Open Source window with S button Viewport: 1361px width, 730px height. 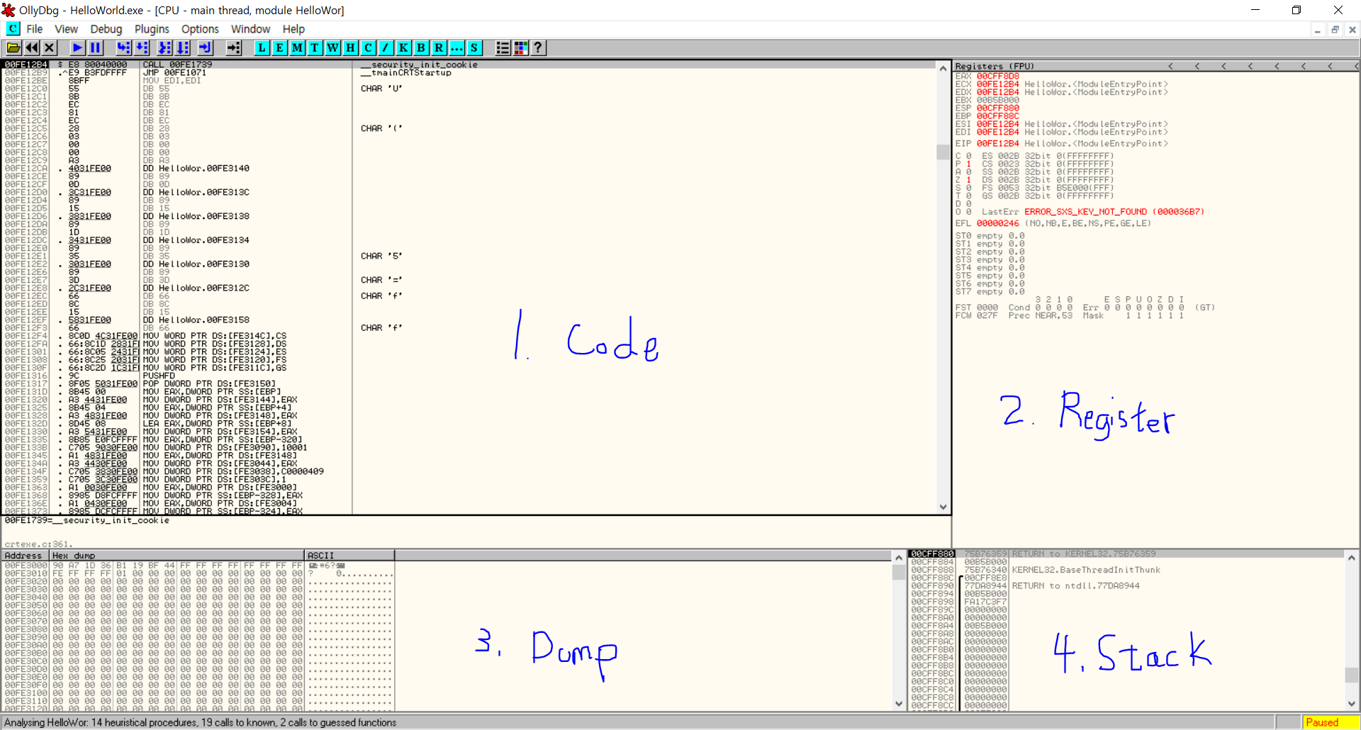coord(475,47)
